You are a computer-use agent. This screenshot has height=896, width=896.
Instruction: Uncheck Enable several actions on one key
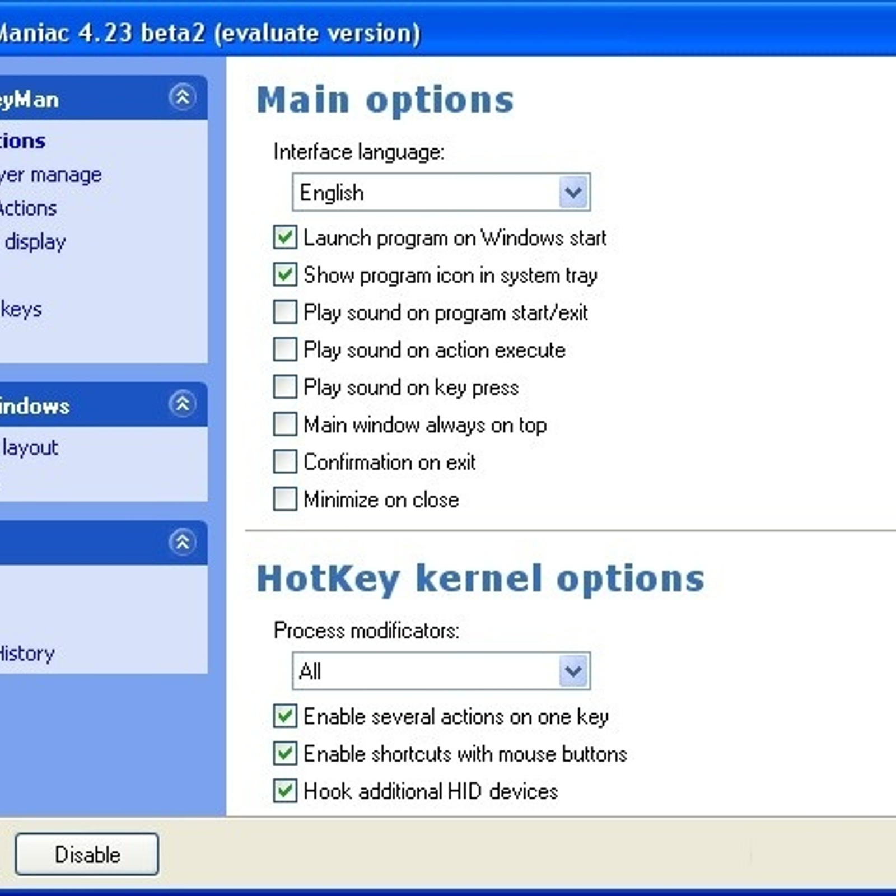(x=285, y=716)
